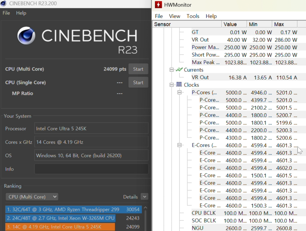Select P-Core row with value 4300.0

tap(248, 138)
